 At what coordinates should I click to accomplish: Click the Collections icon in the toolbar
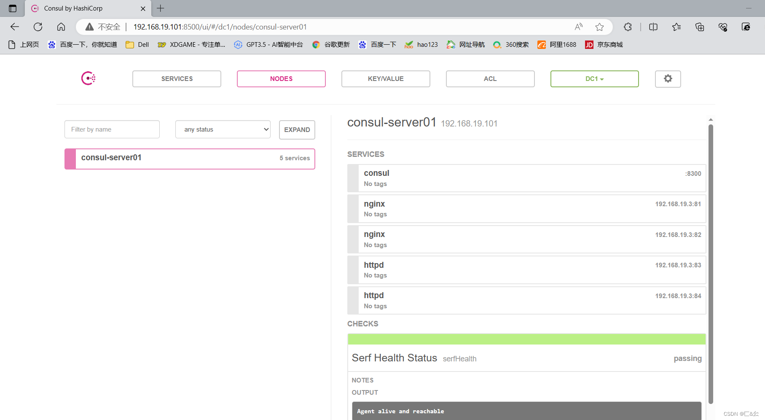click(x=700, y=27)
